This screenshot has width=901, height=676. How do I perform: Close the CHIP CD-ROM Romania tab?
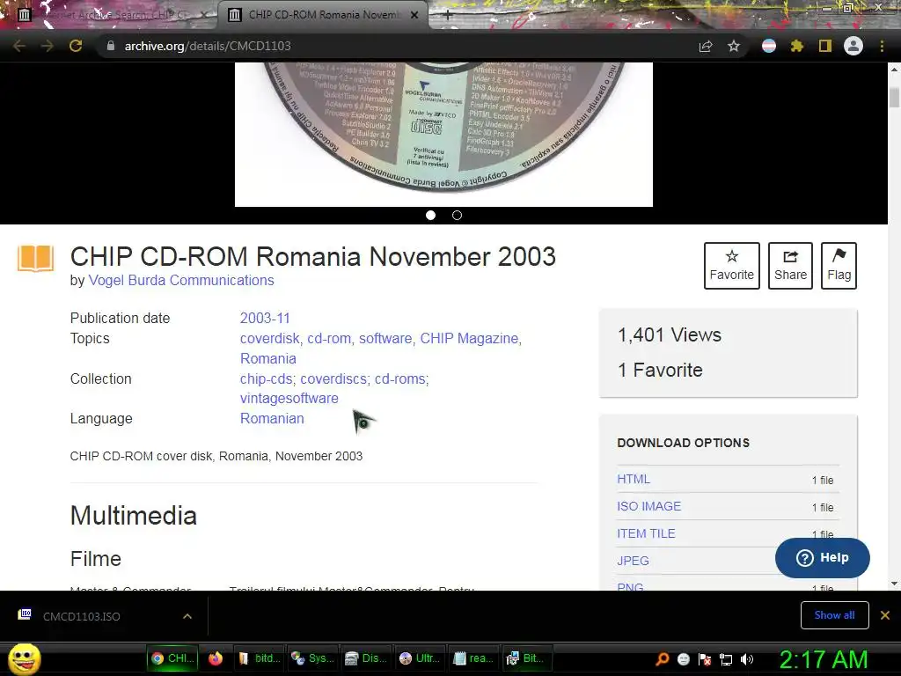pos(414,15)
